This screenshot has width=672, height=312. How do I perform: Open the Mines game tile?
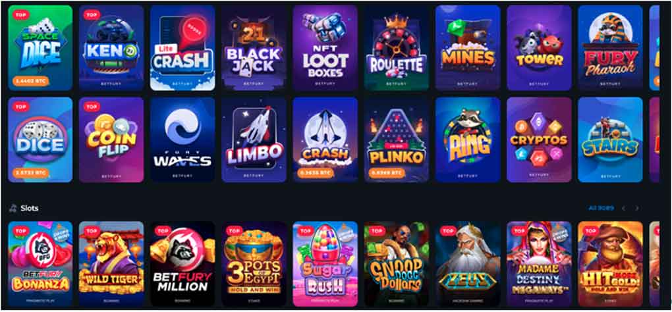point(468,47)
